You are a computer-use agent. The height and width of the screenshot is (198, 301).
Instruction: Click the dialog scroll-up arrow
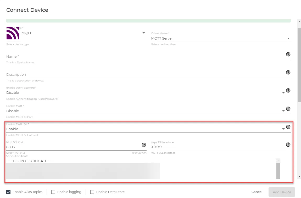point(299,22)
